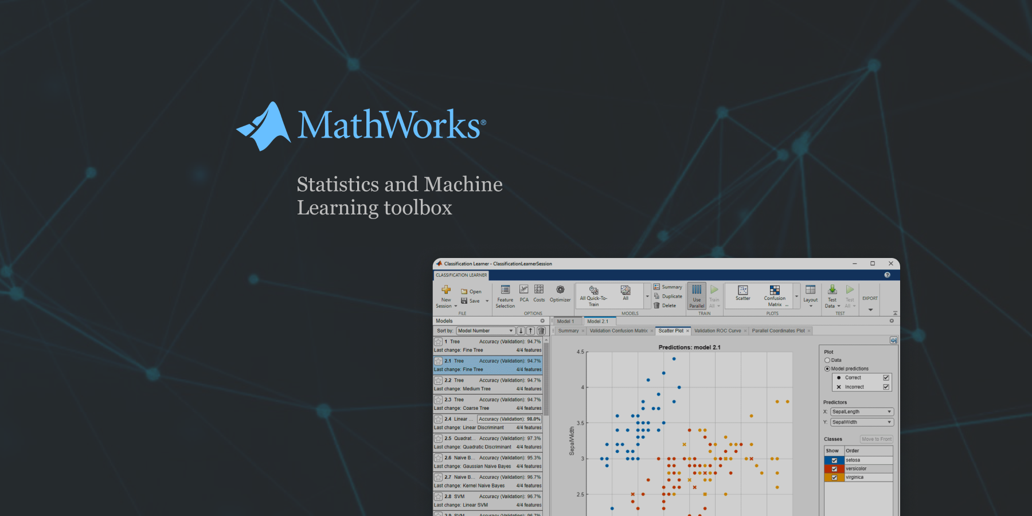Click the New Session plus icon
The image size is (1032, 516).
point(446,290)
